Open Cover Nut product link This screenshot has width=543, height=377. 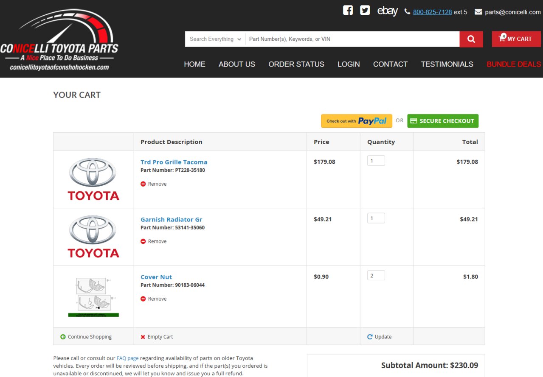[156, 277]
